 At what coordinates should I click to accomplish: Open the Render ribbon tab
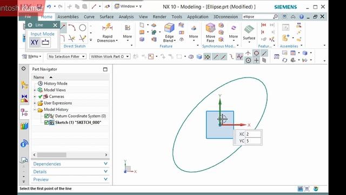coord(159,17)
